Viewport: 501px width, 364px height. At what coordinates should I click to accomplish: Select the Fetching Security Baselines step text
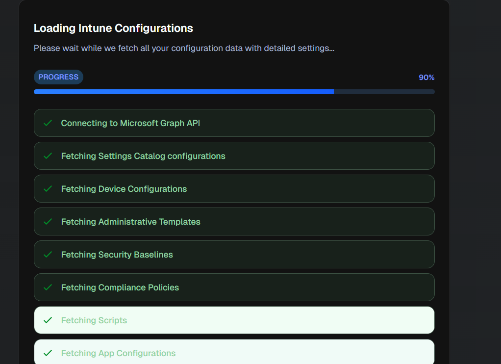click(117, 255)
